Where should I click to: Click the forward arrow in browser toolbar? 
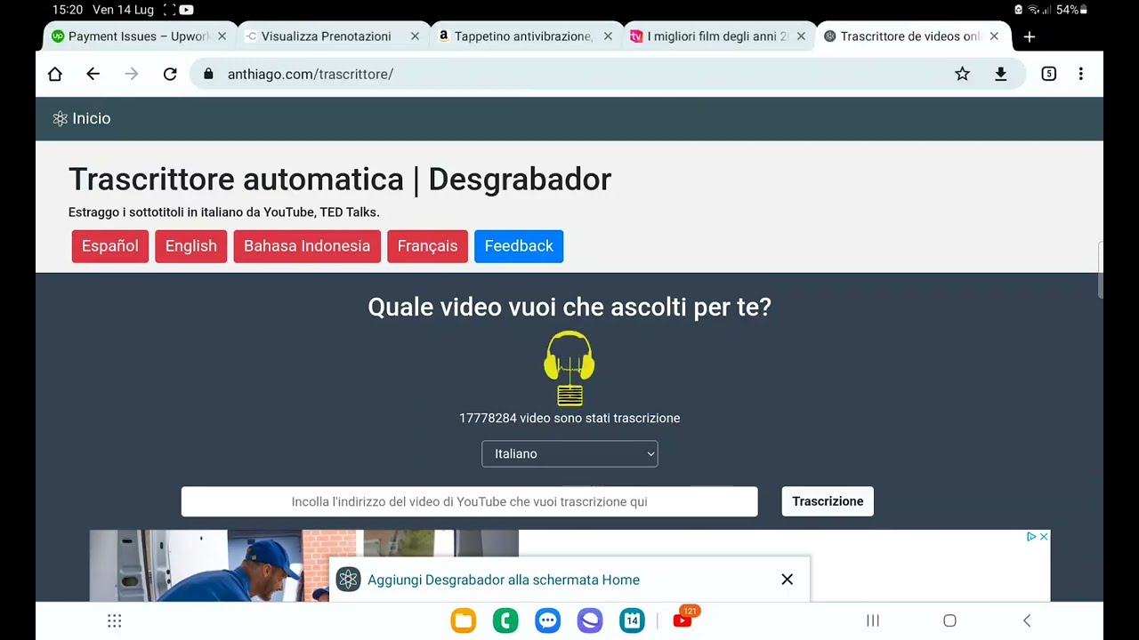(132, 74)
